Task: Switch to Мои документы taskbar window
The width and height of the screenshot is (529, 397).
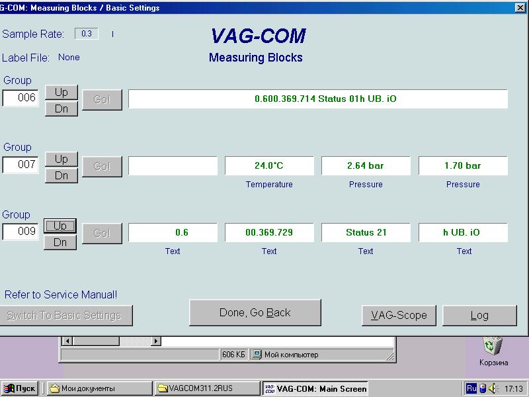Action: click(x=99, y=388)
